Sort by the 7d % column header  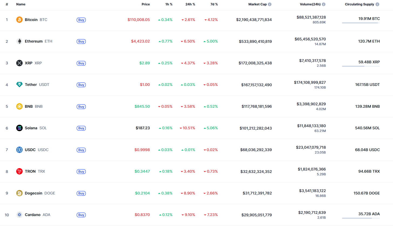point(214,4)
